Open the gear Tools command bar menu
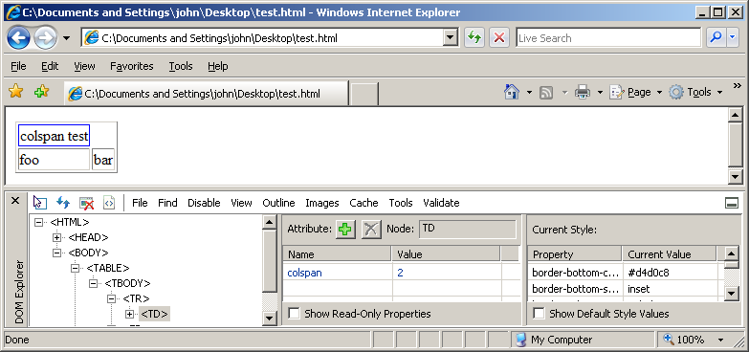Viewport: 749px width, 352px height. point(696,92)
